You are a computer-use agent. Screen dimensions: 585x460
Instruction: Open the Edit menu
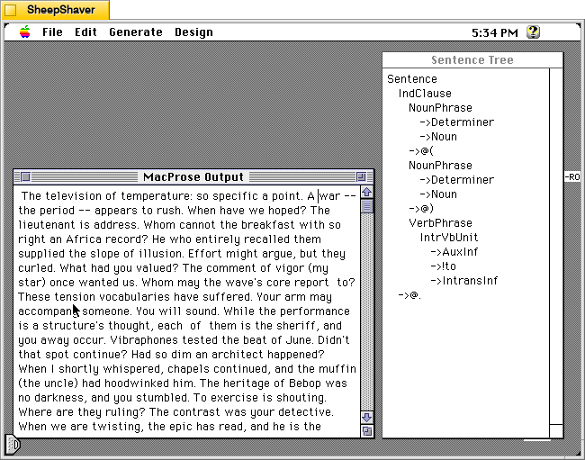point(85,32)
